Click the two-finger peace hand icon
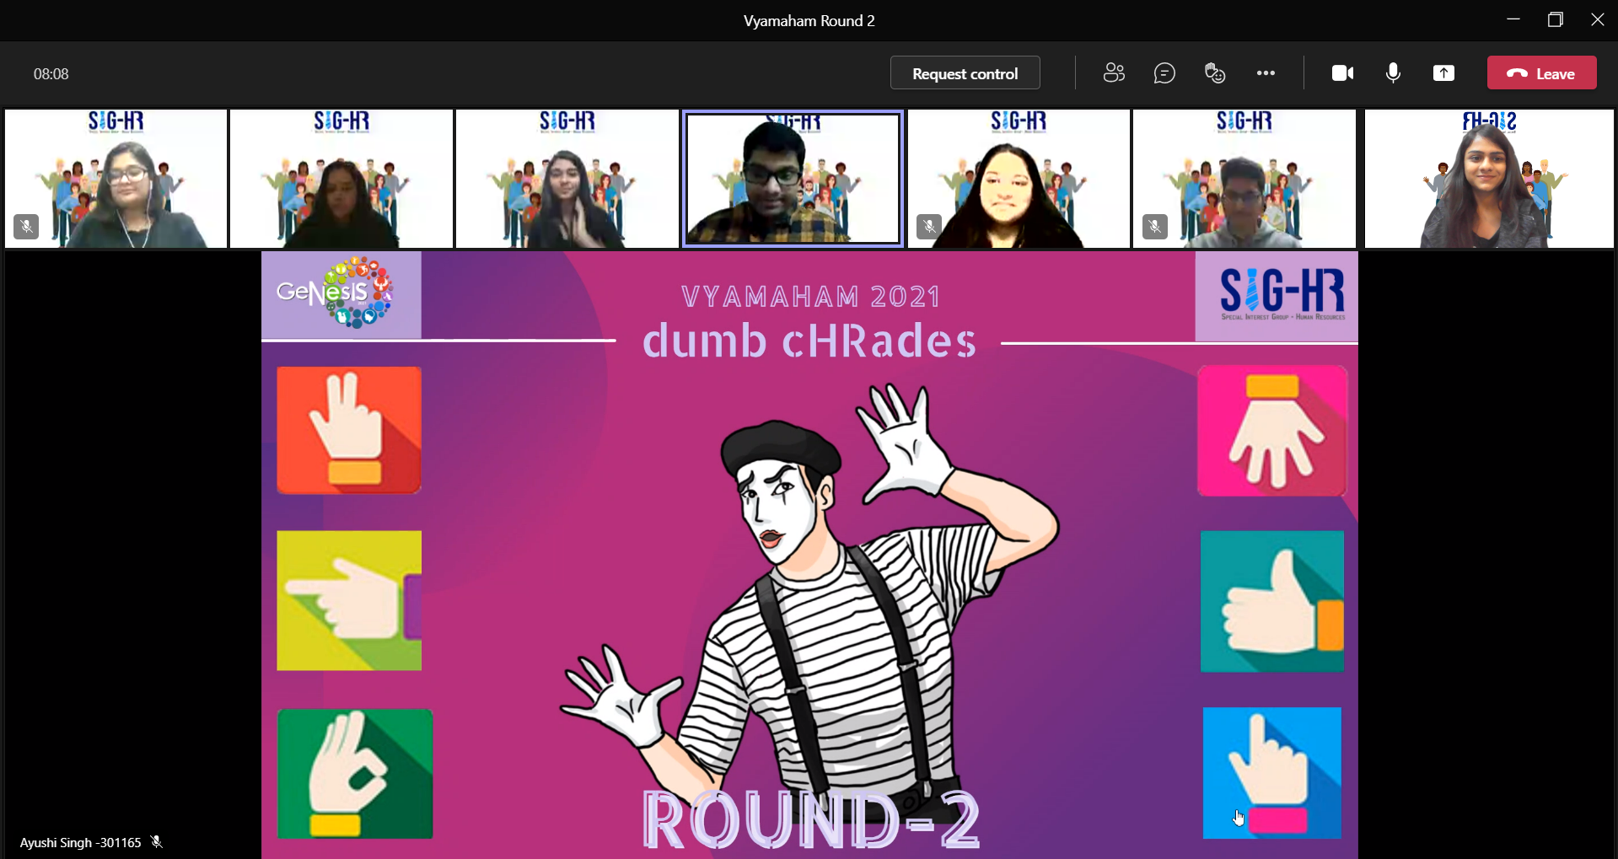 coord(349,430)
